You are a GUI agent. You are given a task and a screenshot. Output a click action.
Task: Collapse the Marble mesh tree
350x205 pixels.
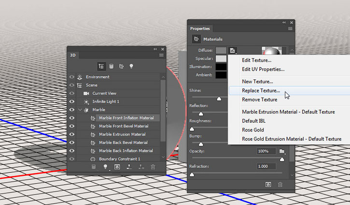pyautogui.click(x=80, y=110)
